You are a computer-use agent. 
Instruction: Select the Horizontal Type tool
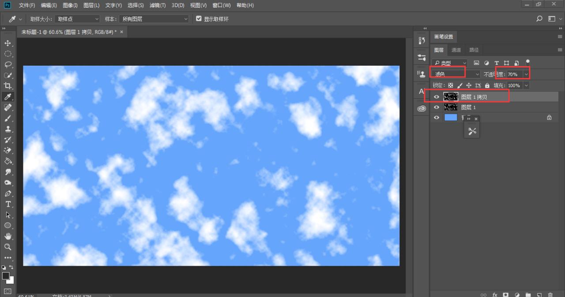[x=8, y=204]
